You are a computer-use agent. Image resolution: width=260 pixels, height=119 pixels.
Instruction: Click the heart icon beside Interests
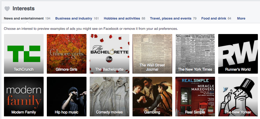[7, 9]
